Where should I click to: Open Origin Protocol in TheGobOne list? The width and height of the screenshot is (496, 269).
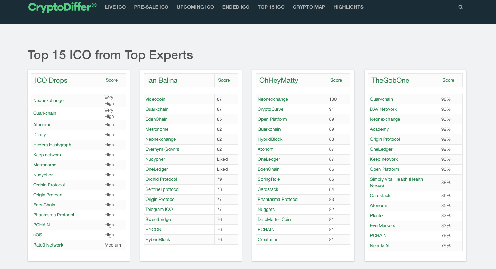(x=385, y=139)
